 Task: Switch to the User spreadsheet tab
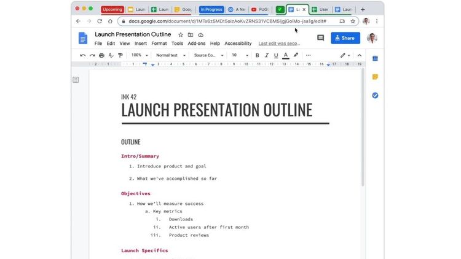pyautogui.click(x=320, y=9)
